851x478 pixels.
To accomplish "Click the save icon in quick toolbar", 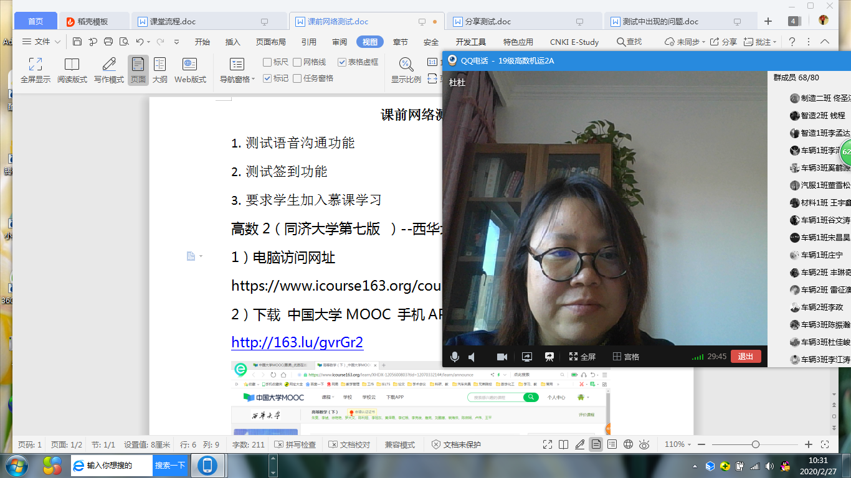I will (77, 42).
